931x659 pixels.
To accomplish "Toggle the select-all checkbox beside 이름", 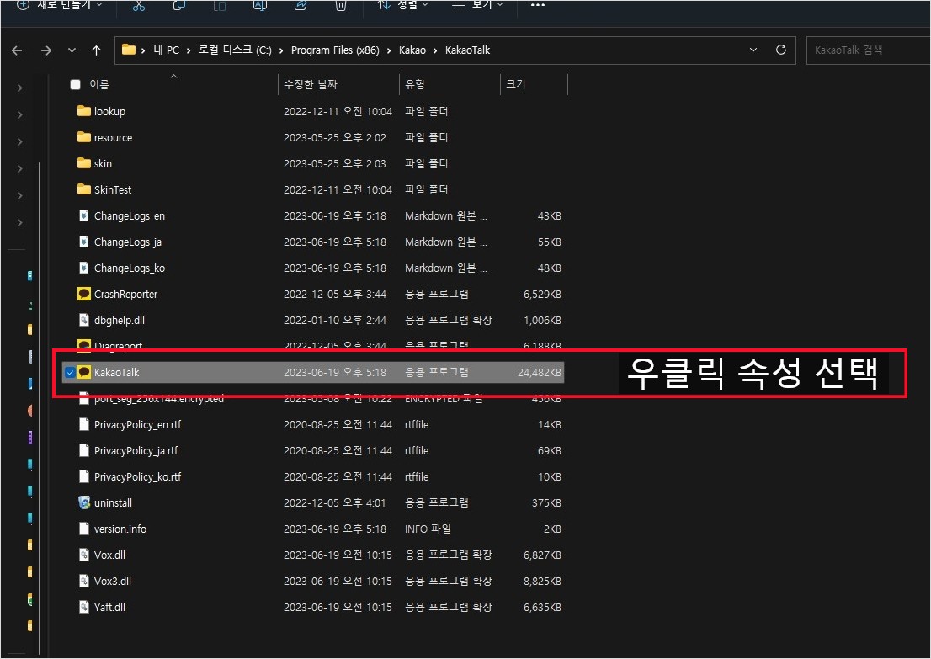I will pos(76,84).
